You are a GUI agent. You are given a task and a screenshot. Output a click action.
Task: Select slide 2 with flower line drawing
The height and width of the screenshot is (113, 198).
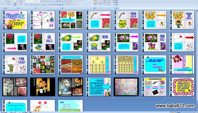tap(42, 20)
